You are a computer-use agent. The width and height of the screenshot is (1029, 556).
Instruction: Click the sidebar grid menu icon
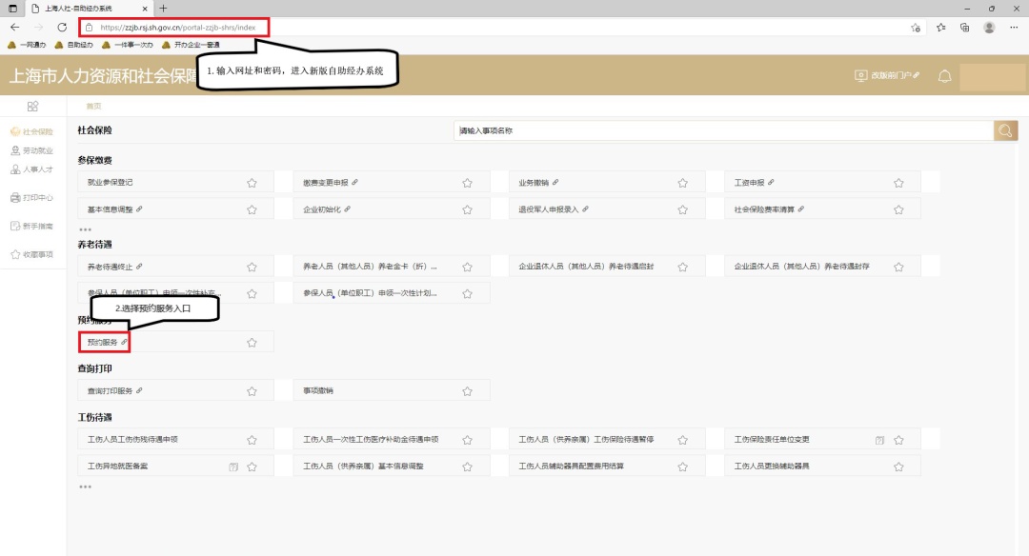click(x=32, y=106)
